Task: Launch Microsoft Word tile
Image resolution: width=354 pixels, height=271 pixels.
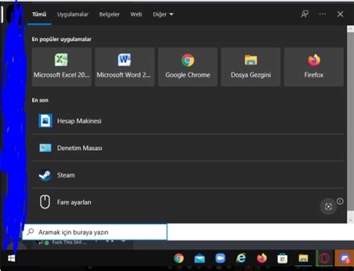Action: [125, 67]
